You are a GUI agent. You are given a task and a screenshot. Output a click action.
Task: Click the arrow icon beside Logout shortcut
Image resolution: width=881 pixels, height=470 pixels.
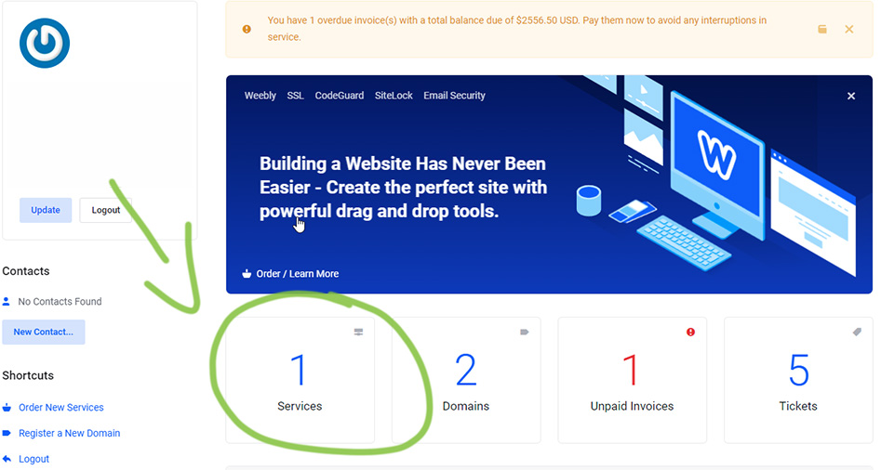tap(7, 459)
